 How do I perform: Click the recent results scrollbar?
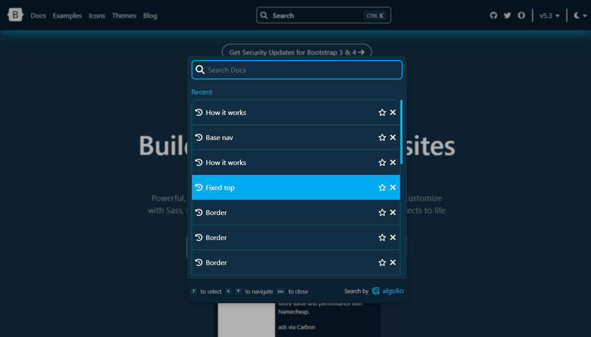coord(402,132)
